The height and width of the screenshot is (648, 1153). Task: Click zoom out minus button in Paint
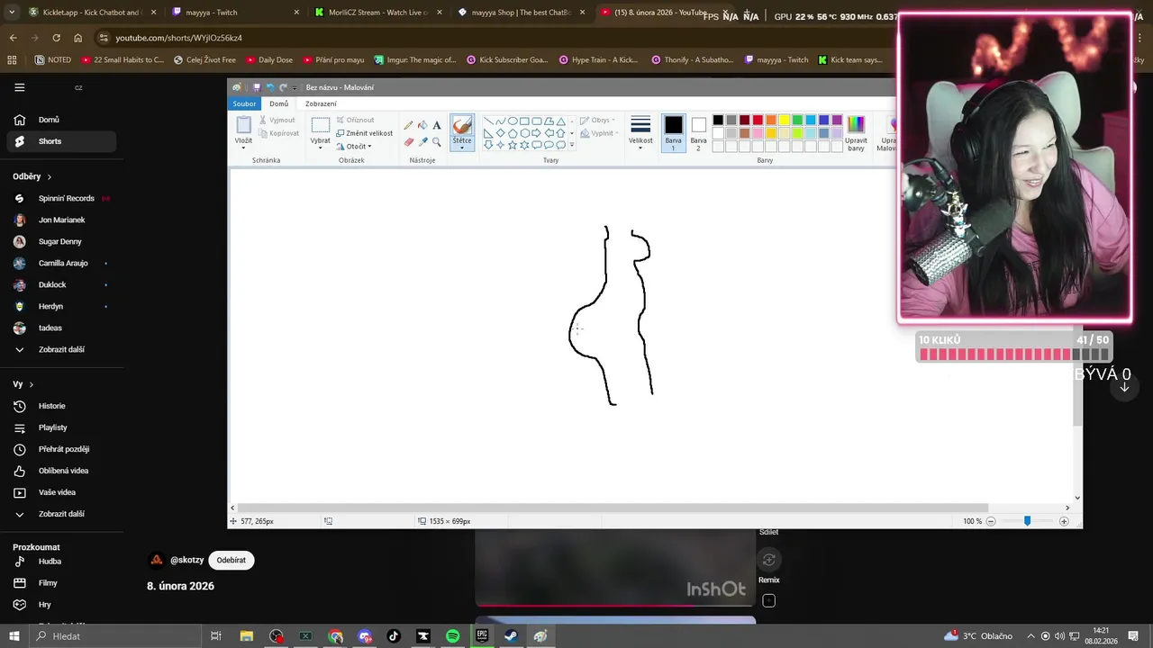click(991, 521)
